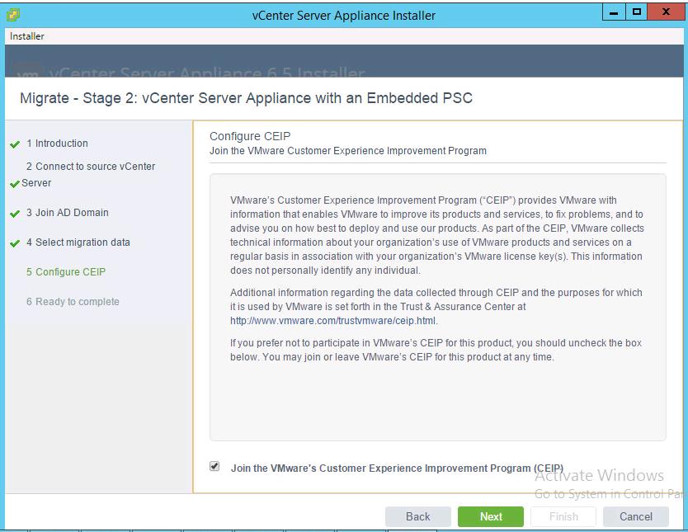The height and width of the screenshot is (532, 688).
Task: Open the Installer menu
Action: coord(26,36)
